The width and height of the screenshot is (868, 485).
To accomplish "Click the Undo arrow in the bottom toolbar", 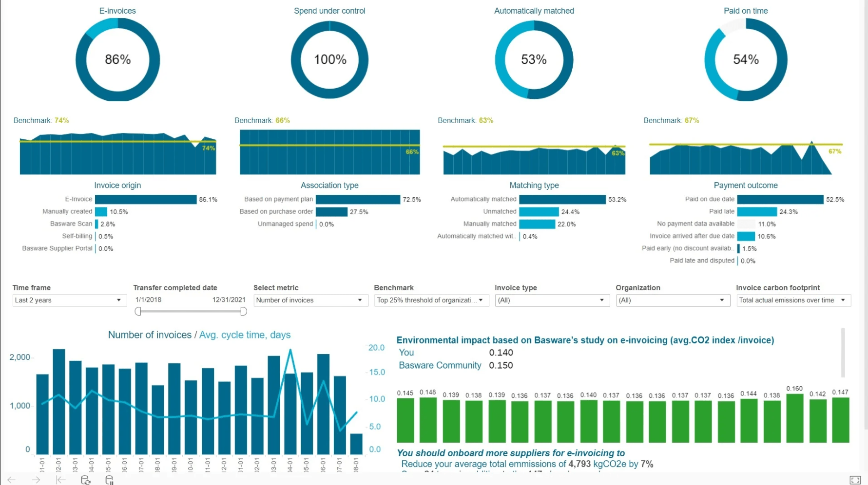I will click(11, 480).
